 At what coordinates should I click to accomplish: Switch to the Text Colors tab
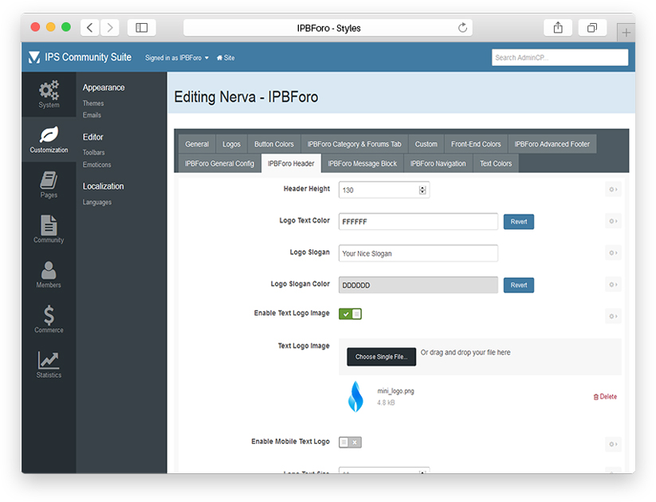pos(496,163)
